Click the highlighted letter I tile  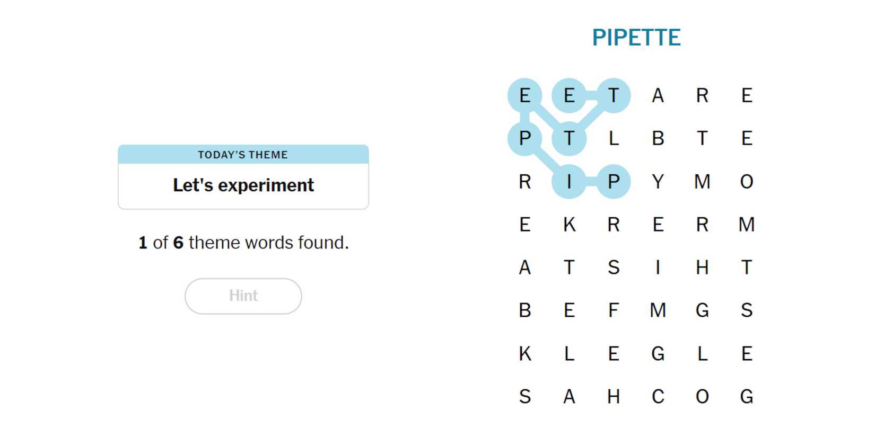(x=569, y=182)
